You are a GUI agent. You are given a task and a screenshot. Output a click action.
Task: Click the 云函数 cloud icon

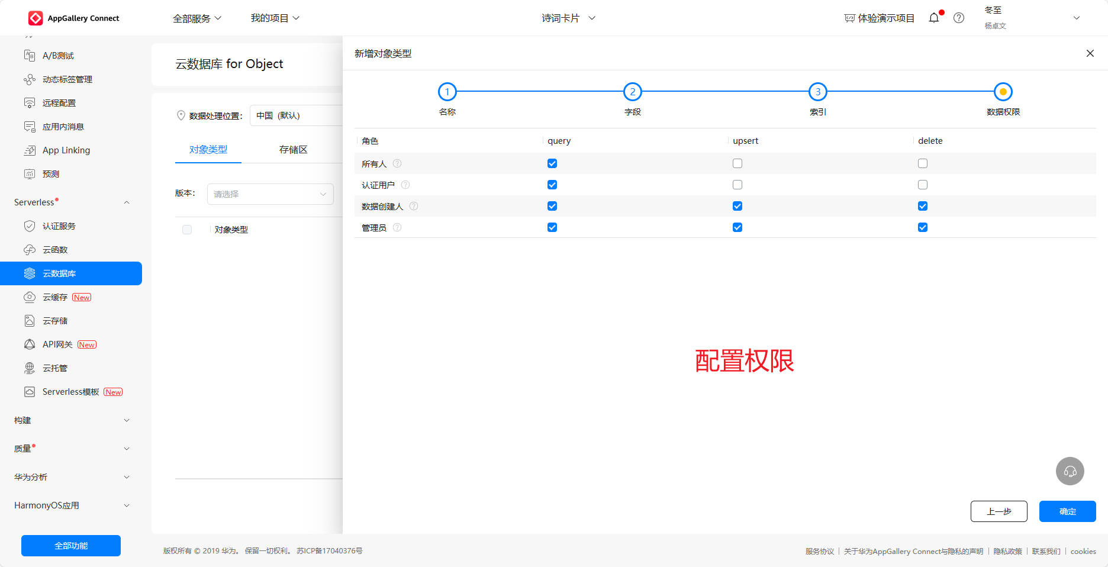coord(30,250)
